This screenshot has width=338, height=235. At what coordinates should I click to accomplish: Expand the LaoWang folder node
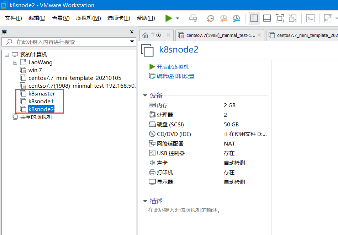pos(15,62)
